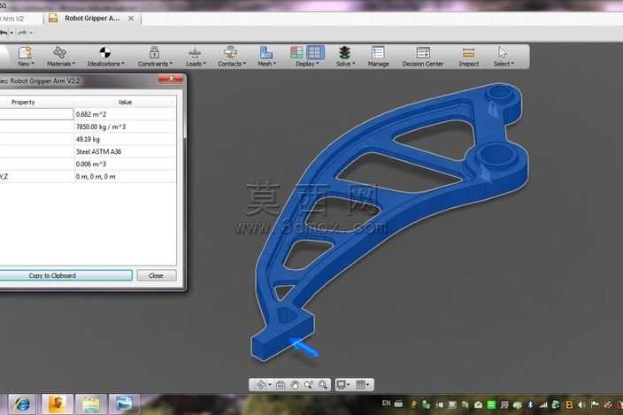Open the Undo history dropdown arrow
This screenshot has height=415, width=623.
click(x=12, y=33)
